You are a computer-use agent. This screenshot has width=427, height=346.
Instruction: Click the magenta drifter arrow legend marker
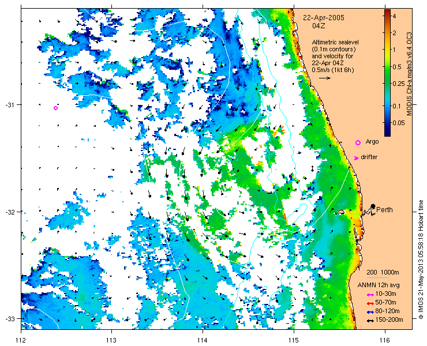tap(356, 158)
